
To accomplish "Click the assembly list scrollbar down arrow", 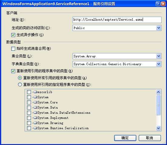I will (158, 128).
